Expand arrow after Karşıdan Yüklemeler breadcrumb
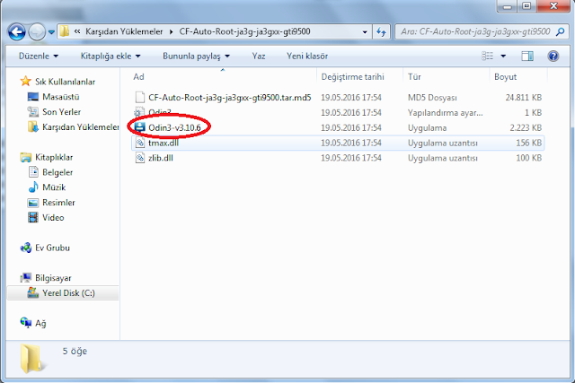575x383 pixels. (x=171, y=32)
